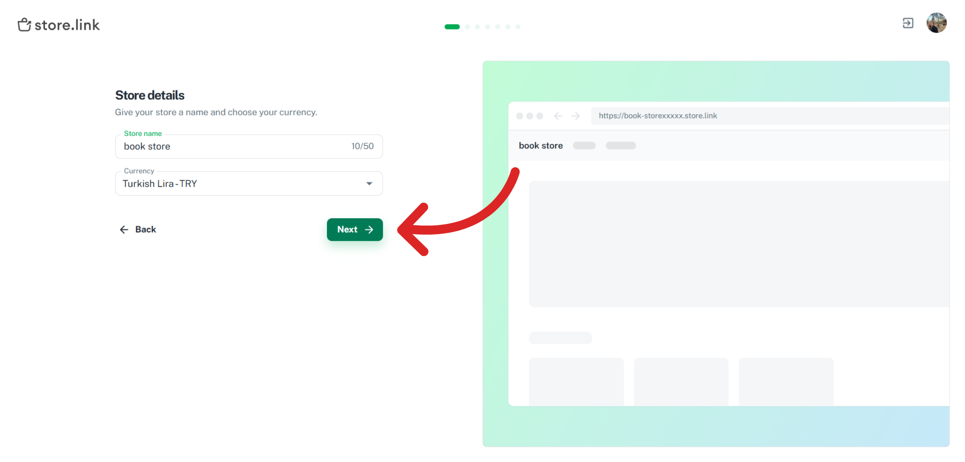The width and height of the screenshot is (965, 462).
Task: Expand the Currency dropdown arrow
Action: (x=369, y=184)
